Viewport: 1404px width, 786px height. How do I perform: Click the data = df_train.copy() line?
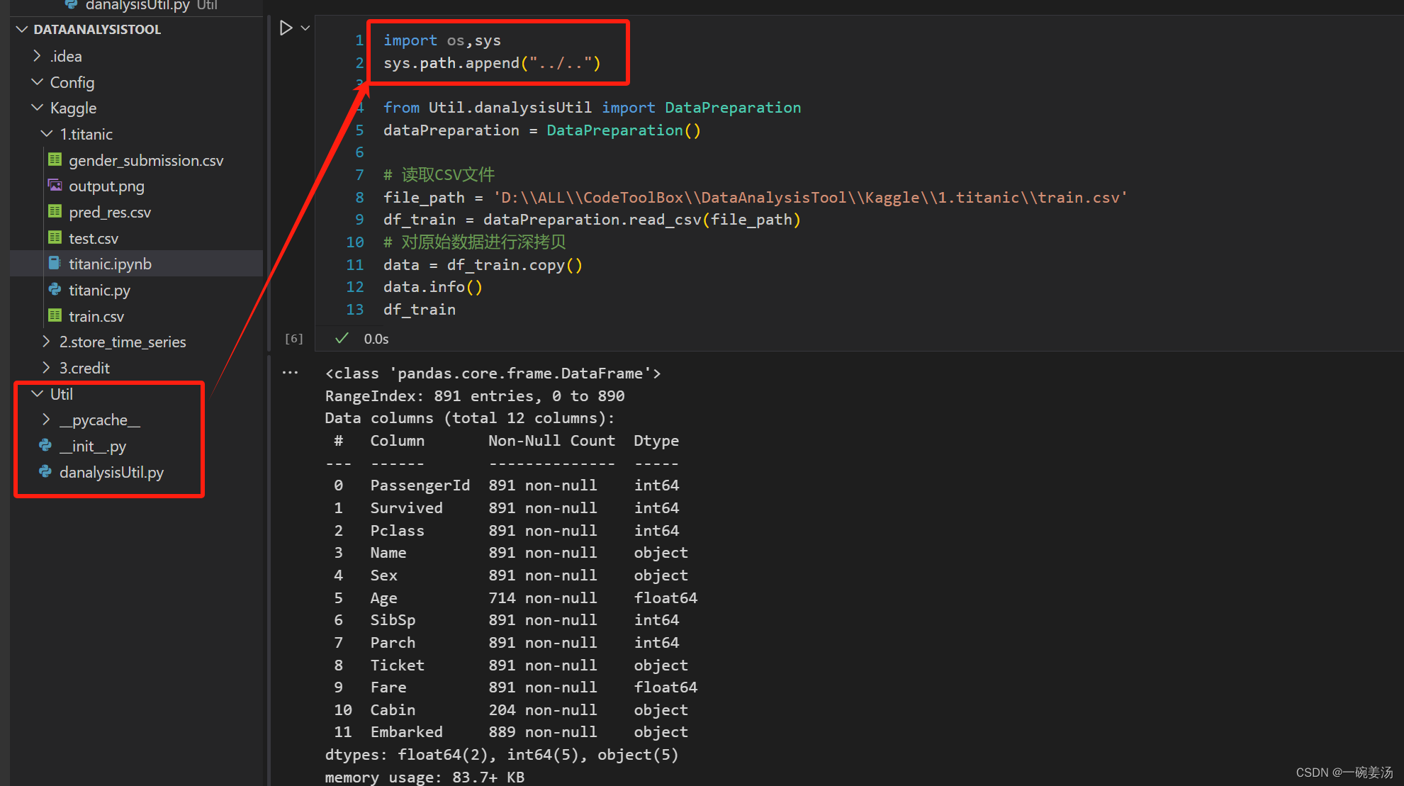coord(483,265)
